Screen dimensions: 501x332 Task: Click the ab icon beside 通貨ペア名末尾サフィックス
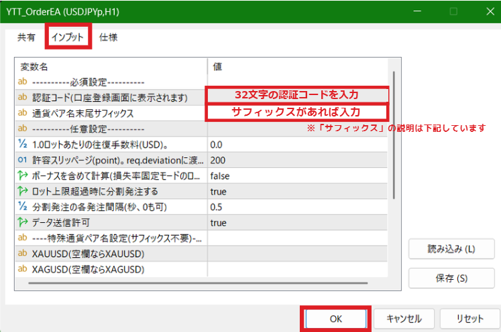(x=22, y=112)
